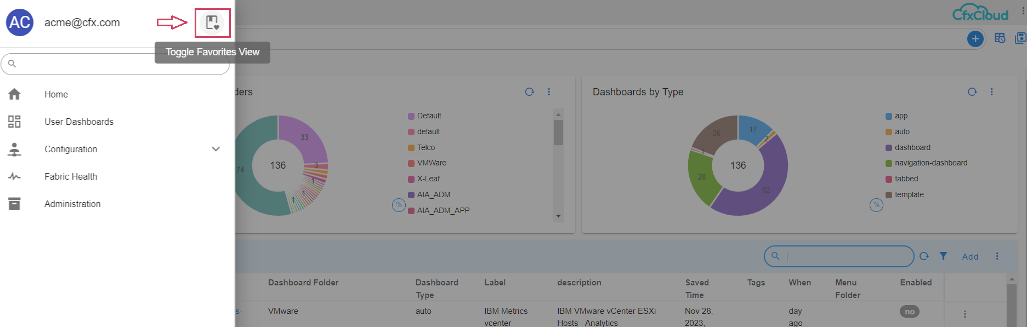Click the navigation-dashboard legend swatch
The width and height of the screenshot is (1027, 327).
click(888, 163)
